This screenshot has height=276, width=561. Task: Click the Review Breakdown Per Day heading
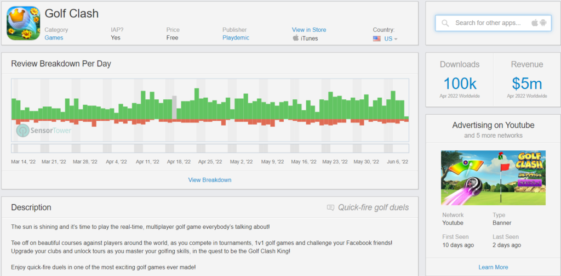pos(61,64)
